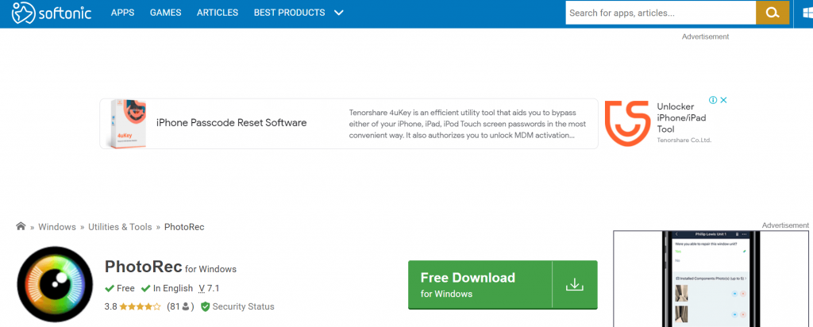Click the 3.8 rating value

click(110, 307)
